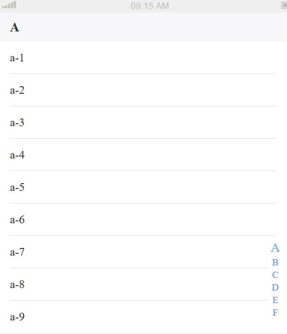
Task: Go to index letter F
Action: pyautogui.click(x=275, y=312)
